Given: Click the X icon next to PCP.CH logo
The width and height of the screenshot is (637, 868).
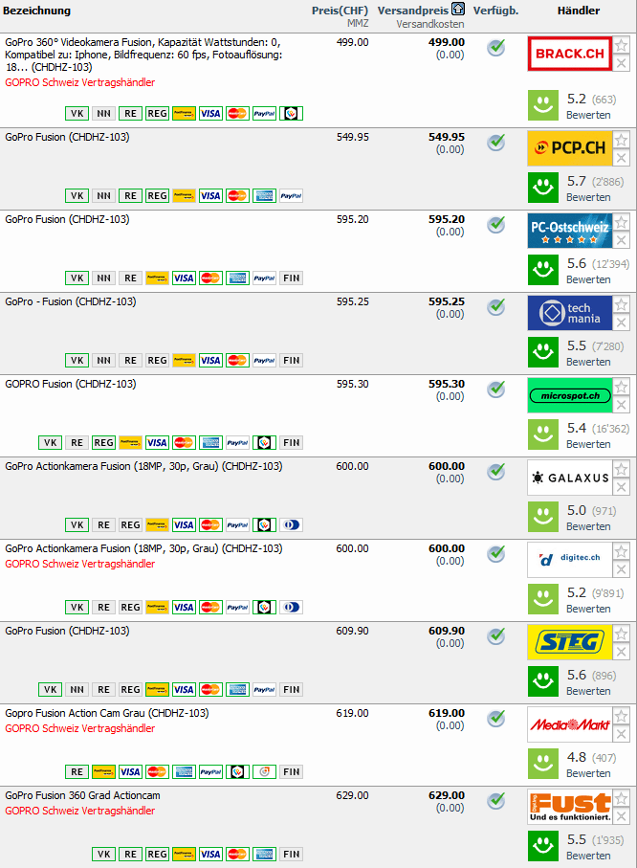Looking at the screenshot, I should tap(622, 158).
